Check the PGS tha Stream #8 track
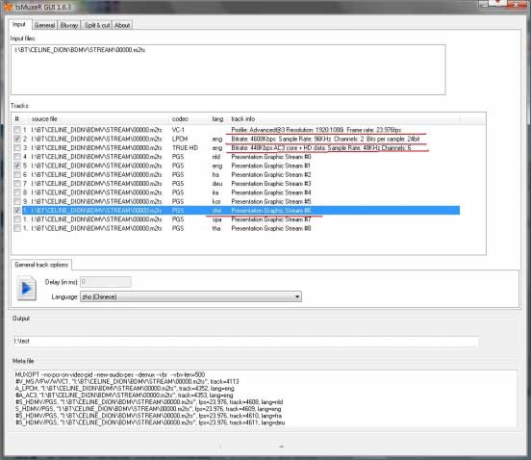This screenshot has width=531, height=460. pos(17,228)
